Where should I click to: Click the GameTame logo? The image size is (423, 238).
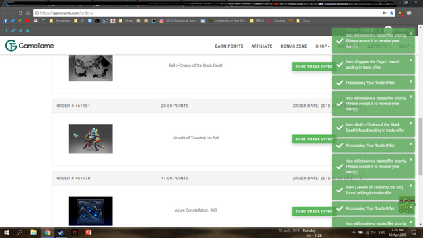click(29, 46)
